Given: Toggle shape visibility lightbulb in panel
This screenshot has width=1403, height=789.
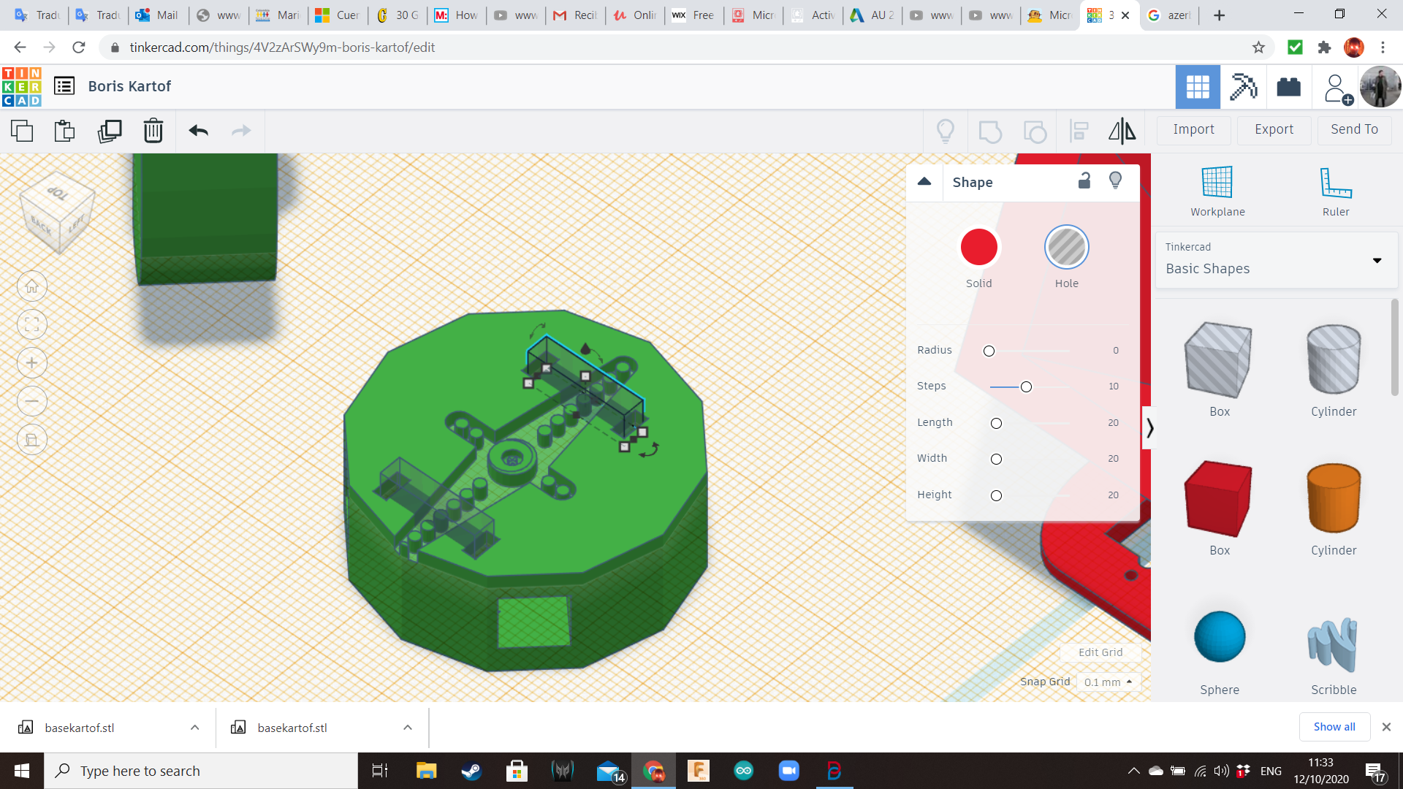Looking at the screenshot, I should [x=1115, y=181].
